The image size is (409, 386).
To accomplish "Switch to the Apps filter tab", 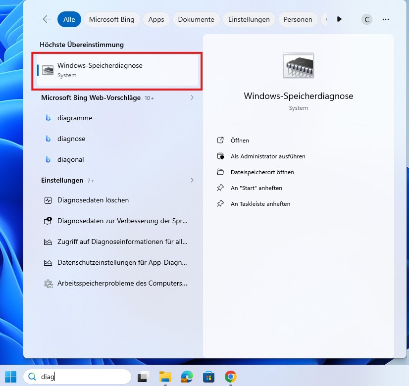I will 156,19.
